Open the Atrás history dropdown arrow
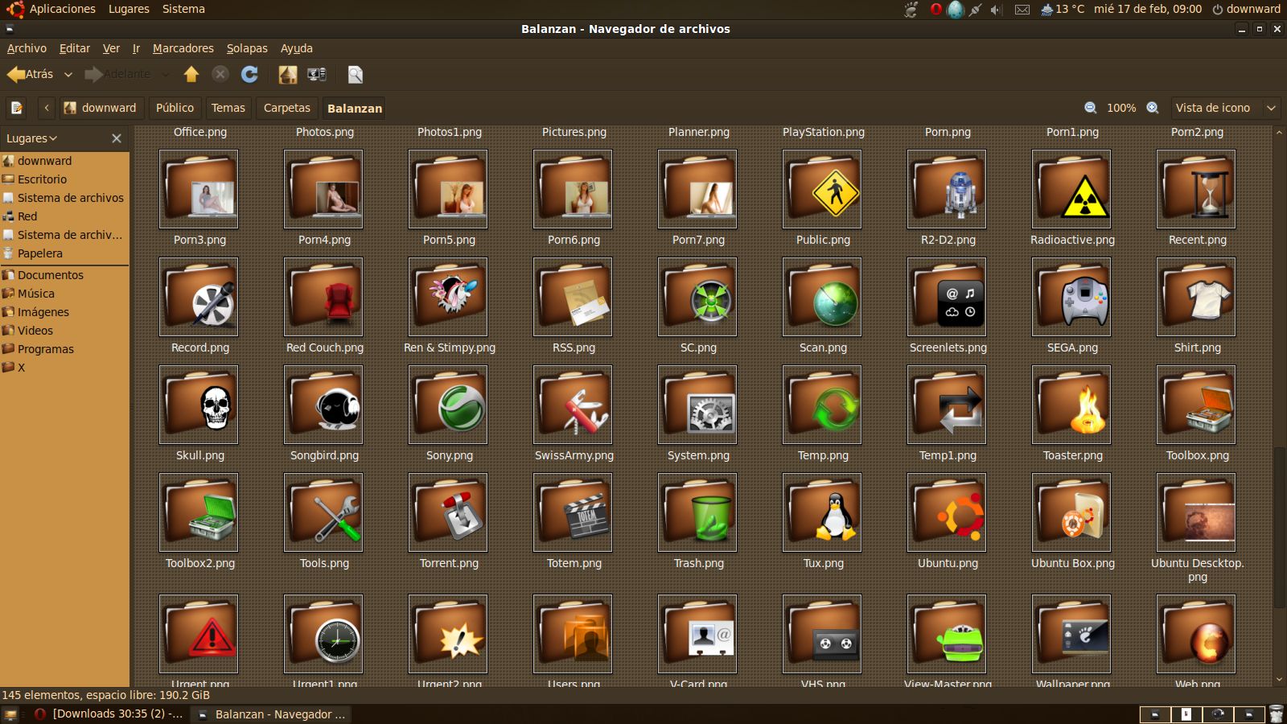The image size is (1287, 724). point(68,75)
